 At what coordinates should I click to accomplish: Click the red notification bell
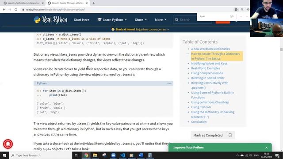(8, 144)
